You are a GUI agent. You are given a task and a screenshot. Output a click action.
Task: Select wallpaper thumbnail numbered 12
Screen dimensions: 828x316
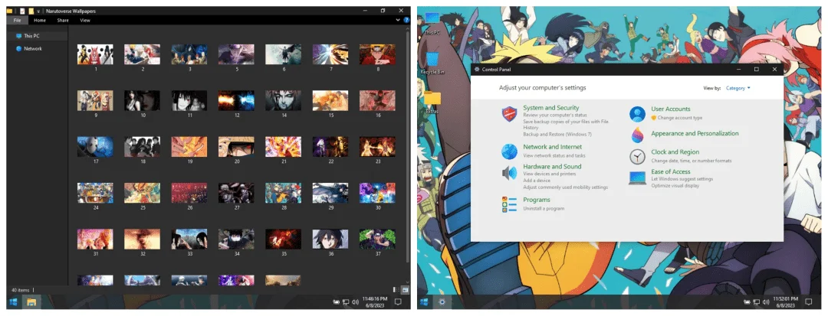point(237,100)
